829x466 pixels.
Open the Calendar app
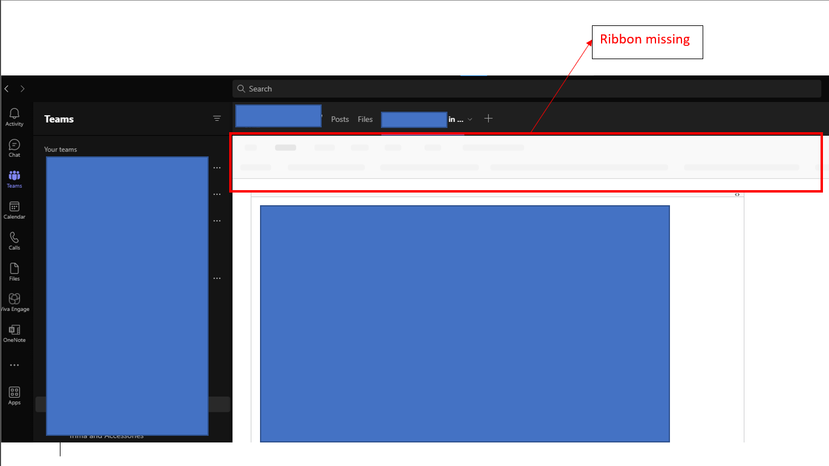15,209
